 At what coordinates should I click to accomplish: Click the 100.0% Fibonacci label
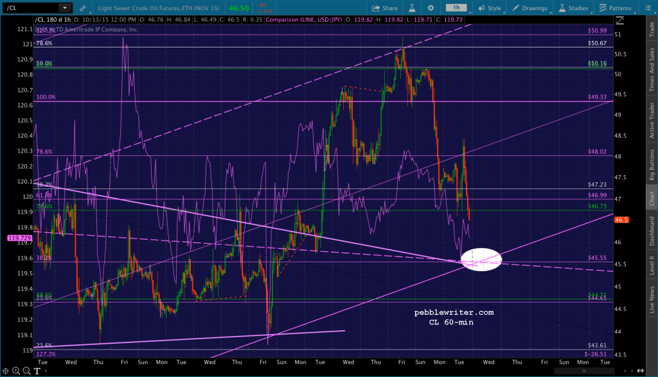coord(46,97)
